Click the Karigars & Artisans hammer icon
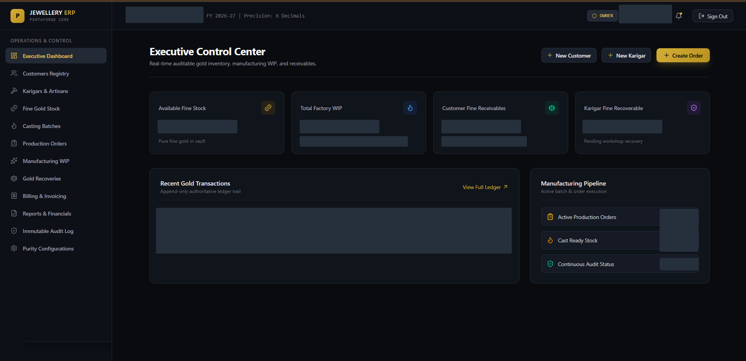The width and height of the screenshot is (746, 361). click(x=14, y=91)
